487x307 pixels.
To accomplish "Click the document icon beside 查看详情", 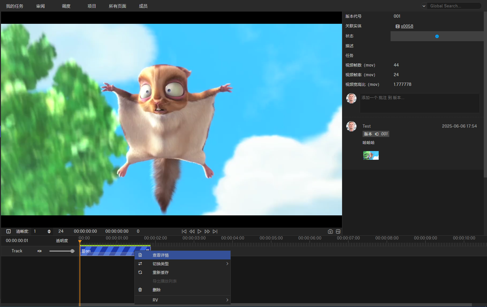I will (140, 255).
